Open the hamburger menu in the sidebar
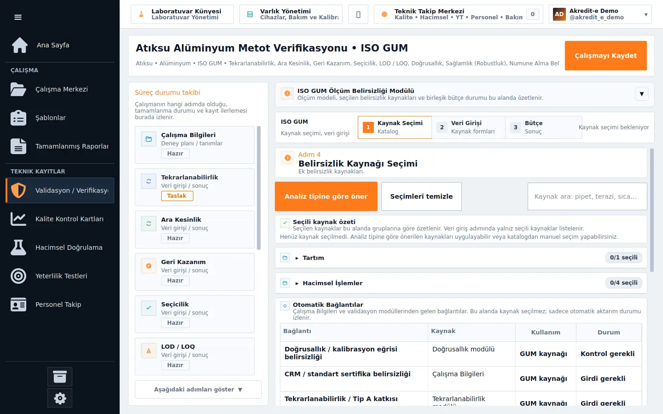This screenshot has height=414, width=663. 18,17
